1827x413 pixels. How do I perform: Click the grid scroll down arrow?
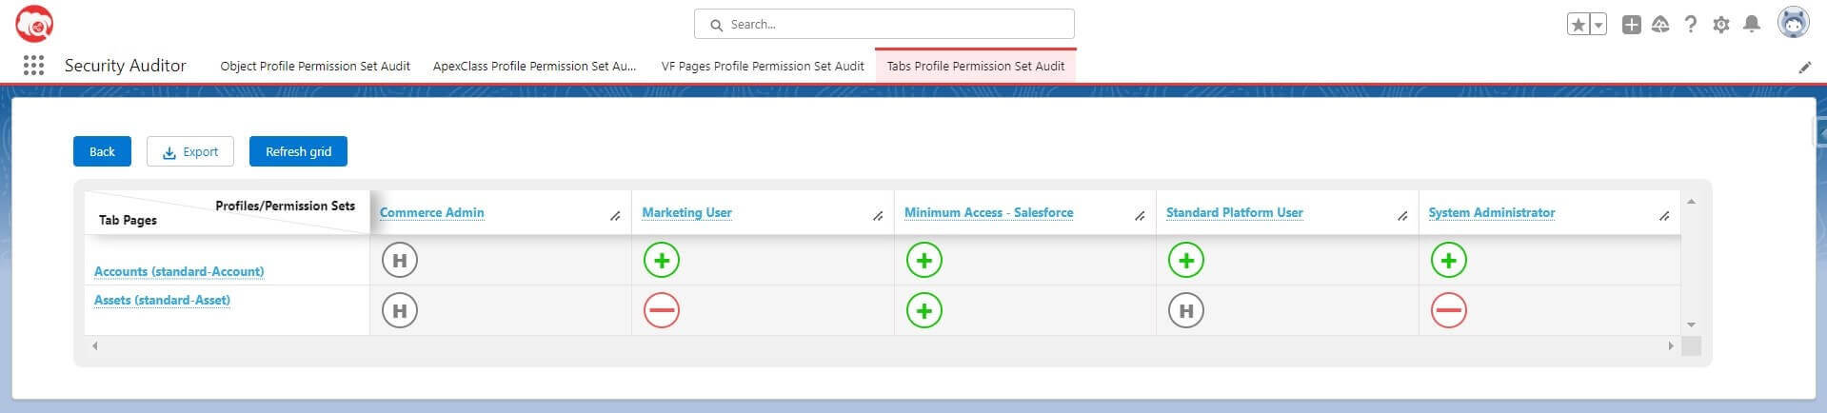pyautogui.click(x=1691, y=324)
